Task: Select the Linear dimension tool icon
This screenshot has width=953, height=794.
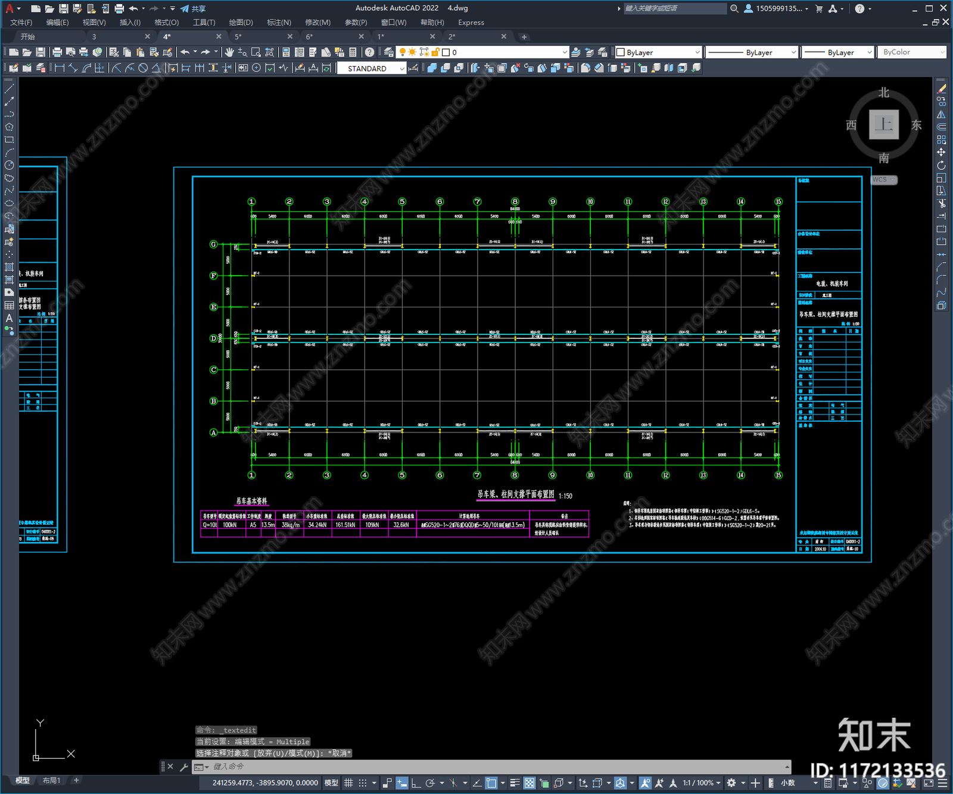Action: click(60, 68)
